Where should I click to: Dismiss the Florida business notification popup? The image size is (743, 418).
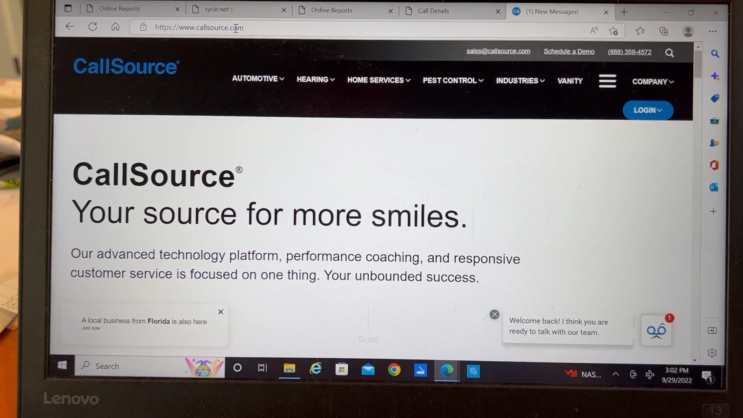(x=221, y=312)
